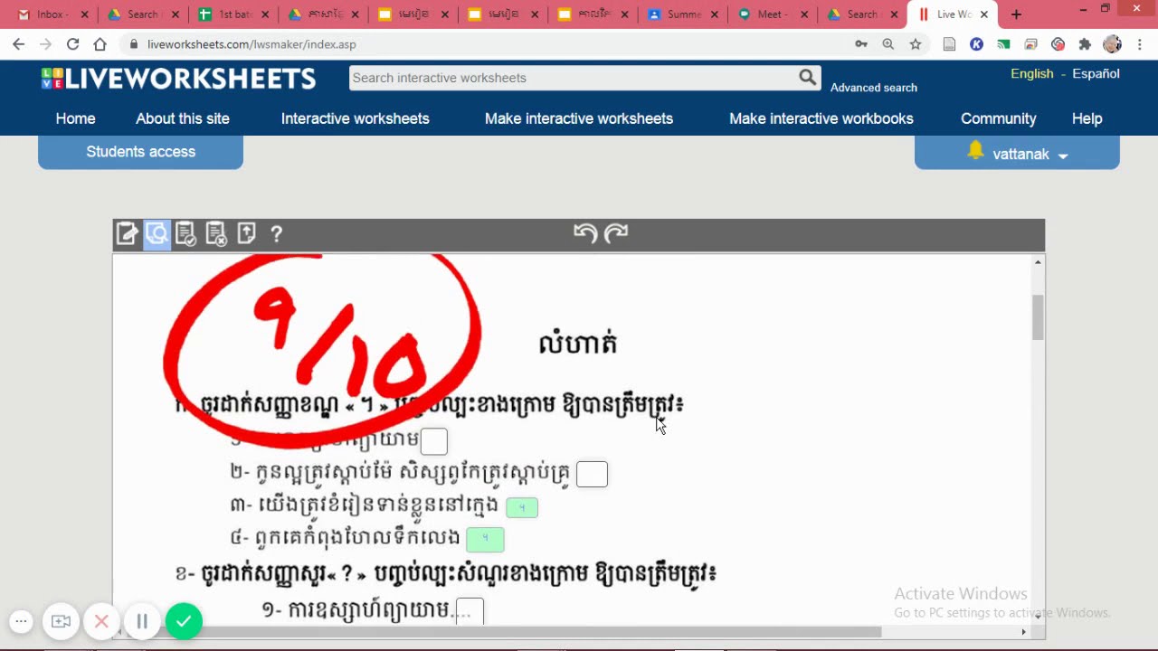
Task: Click the empty answer box in item ២
Action: pyautogui.click(x=592, y=474)
